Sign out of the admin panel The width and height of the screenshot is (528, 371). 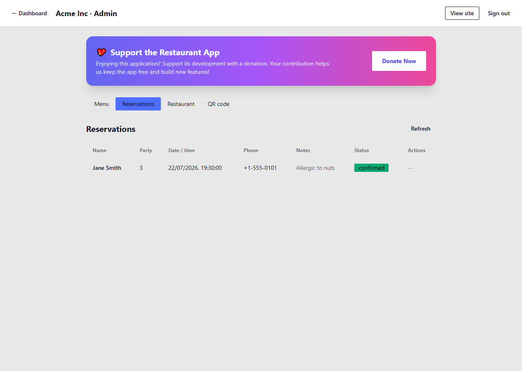pyautogui.click(x=499, y=13)
